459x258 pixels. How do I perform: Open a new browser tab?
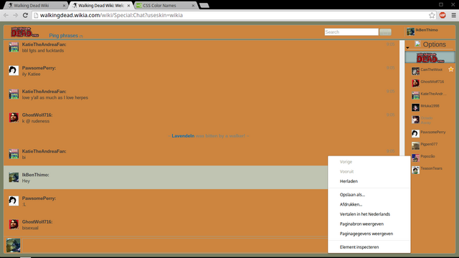204,5
